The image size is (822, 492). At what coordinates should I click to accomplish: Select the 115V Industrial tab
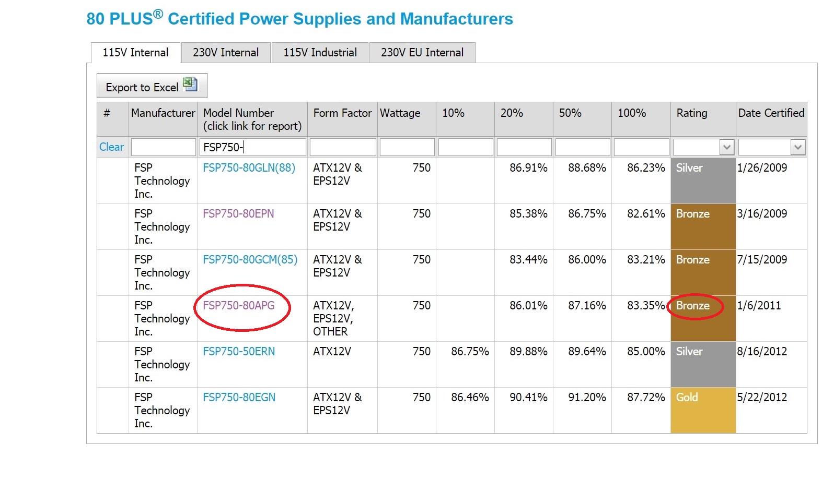[x=320, y=53]
